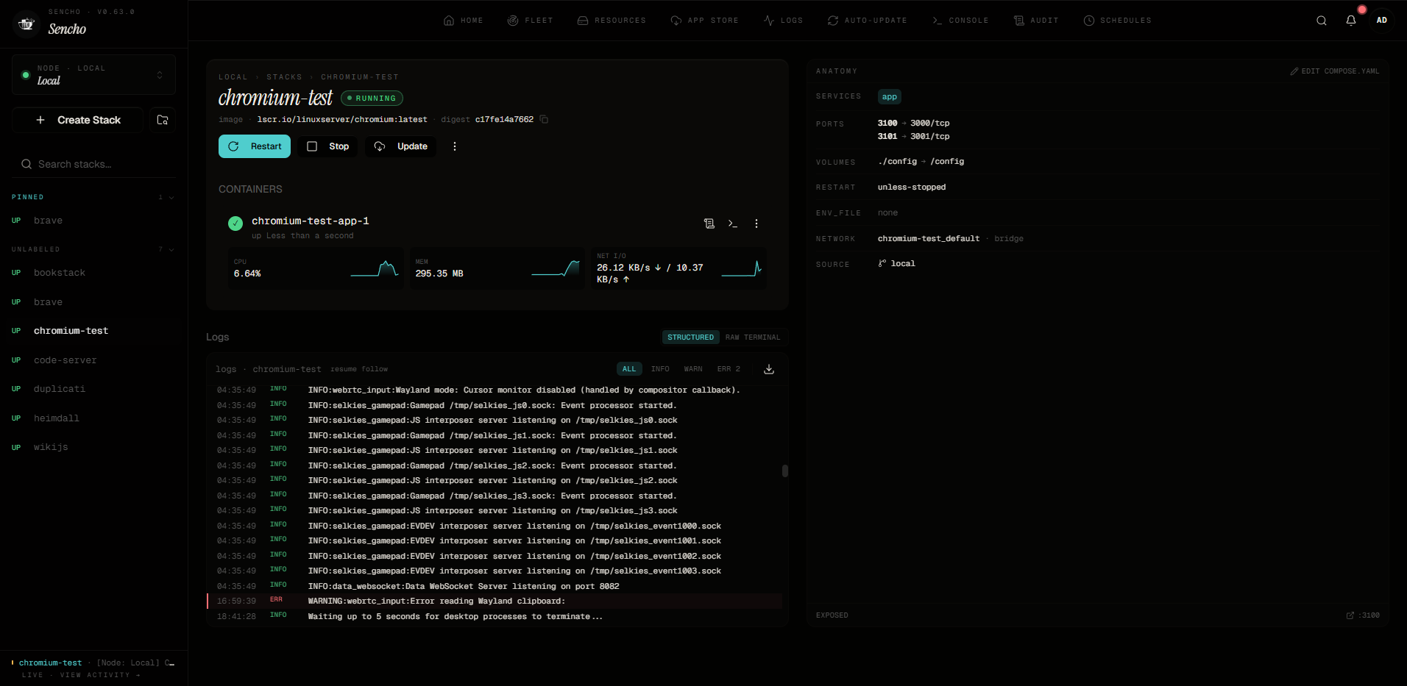Open the App Store page
Screen dimensions: 1407x686
coord(705,21)
